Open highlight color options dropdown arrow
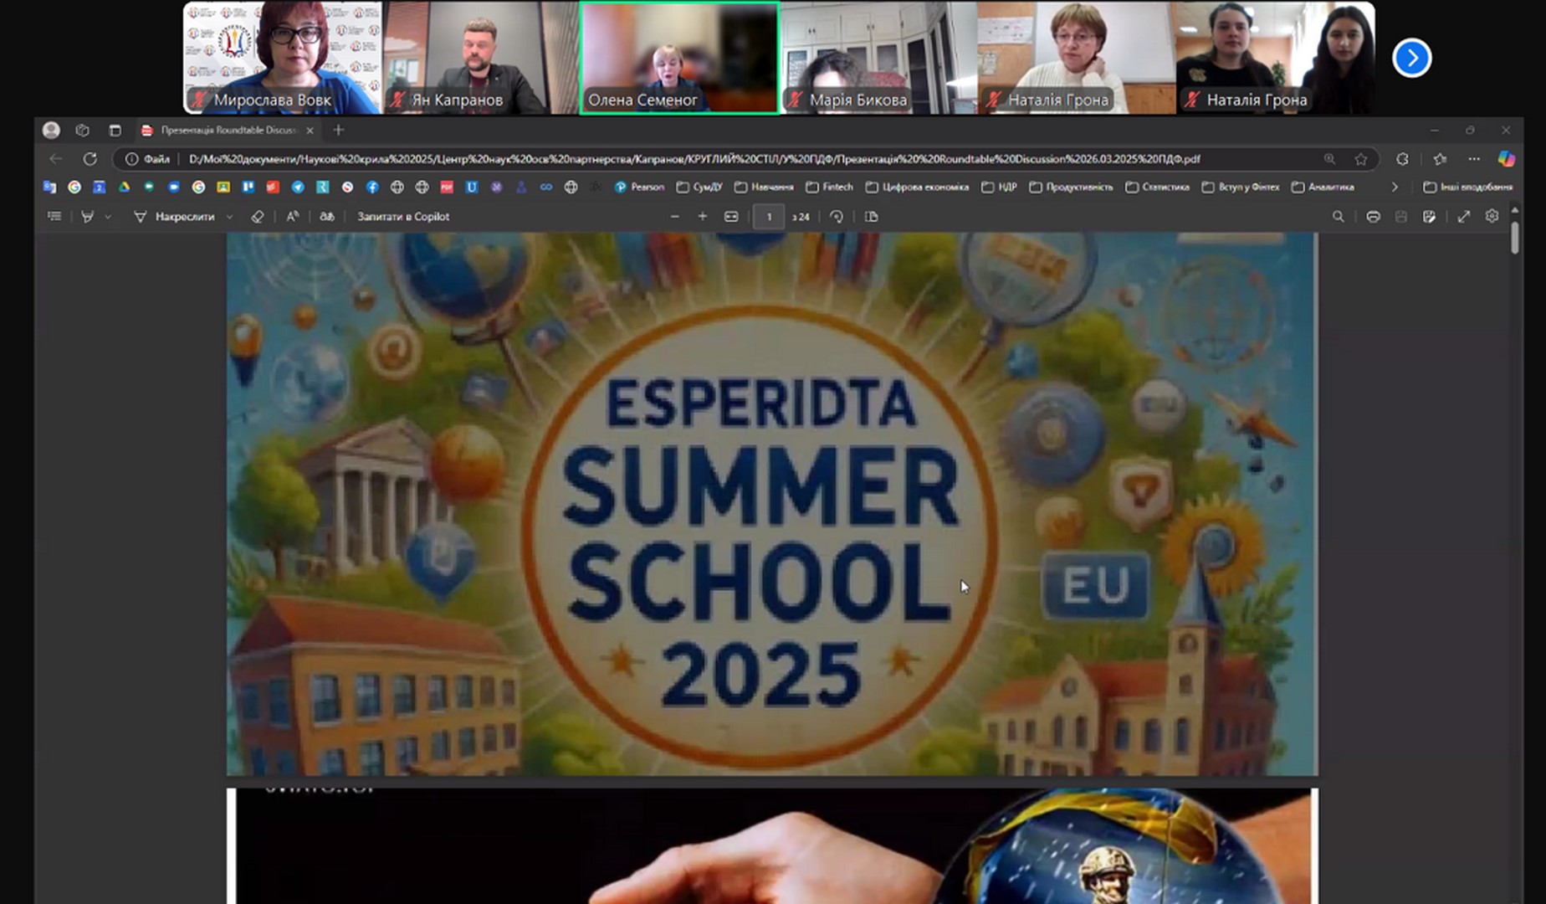Viewport: 1546px width, 904px height. tap(108, 217)
